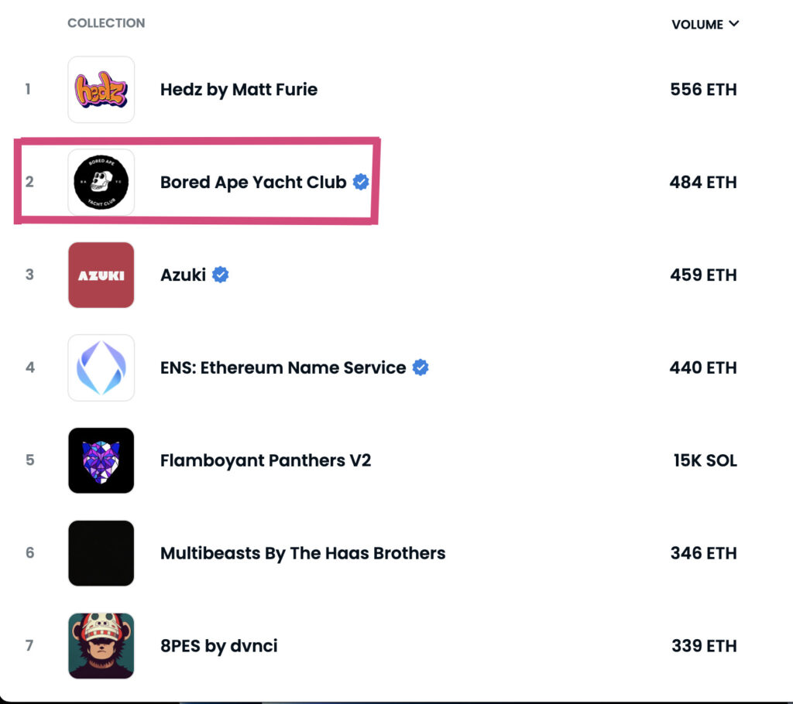Open Multibeasts By The Haas Brothers
This screenshot has height=704, width=793.
point(303,554)
